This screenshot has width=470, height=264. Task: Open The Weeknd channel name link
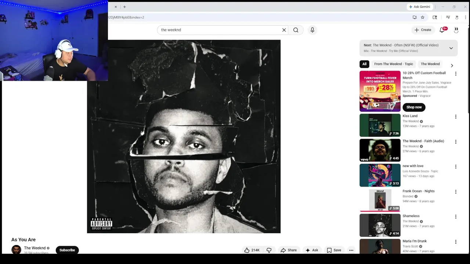35,248
